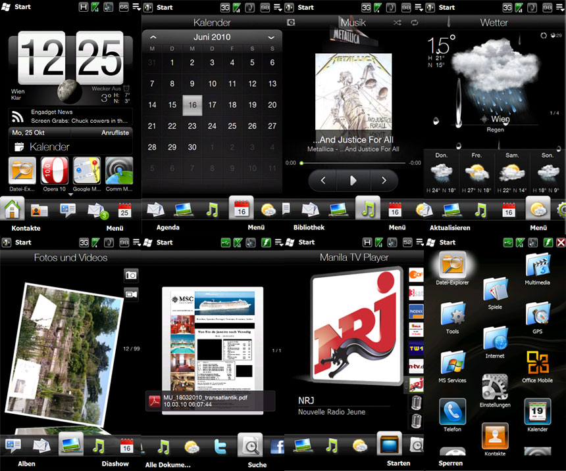Open Datei-Explorer shortcut on home screen
The height and width of the screenshot is (471, 566).
[x=22, y=171]
